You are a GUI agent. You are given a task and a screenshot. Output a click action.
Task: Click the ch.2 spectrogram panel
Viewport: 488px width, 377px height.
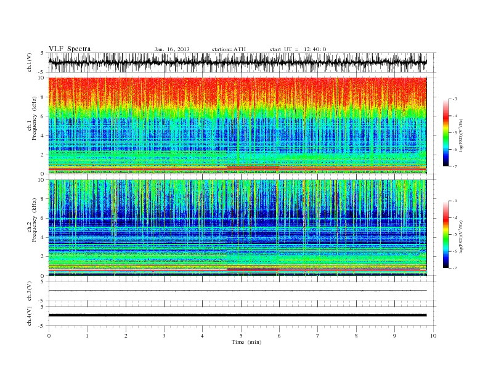[x=237, y=228]
